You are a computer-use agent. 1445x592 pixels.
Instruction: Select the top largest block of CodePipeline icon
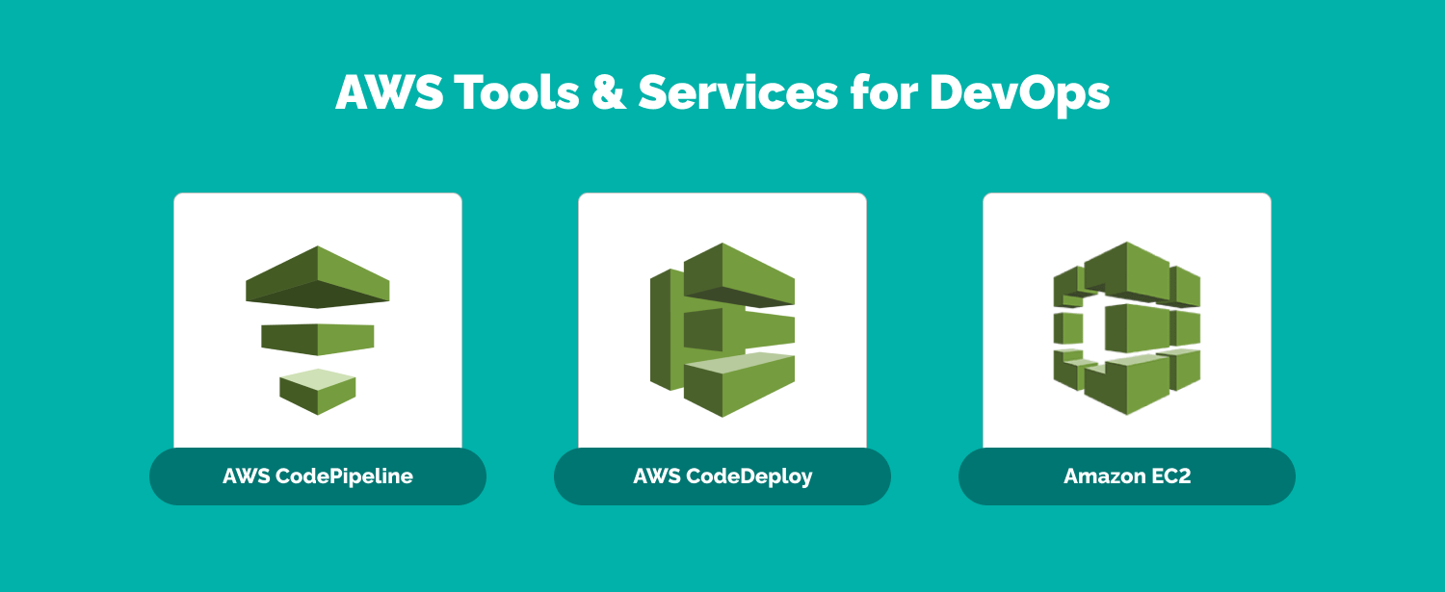(318, 277)
